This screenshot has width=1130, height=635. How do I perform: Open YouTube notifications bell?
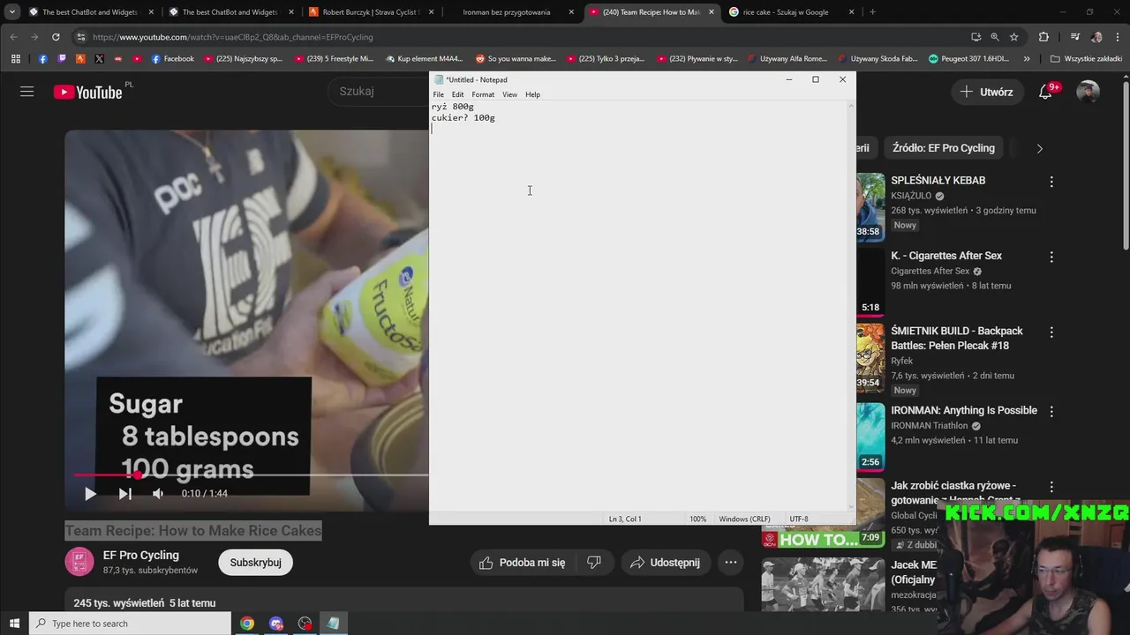[1045, 92]
